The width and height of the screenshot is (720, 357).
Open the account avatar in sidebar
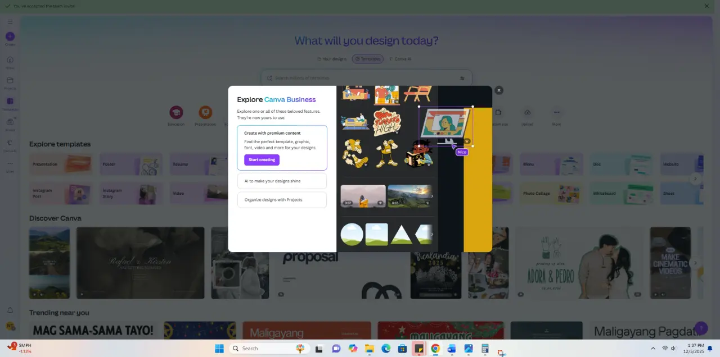pos(10,326)
